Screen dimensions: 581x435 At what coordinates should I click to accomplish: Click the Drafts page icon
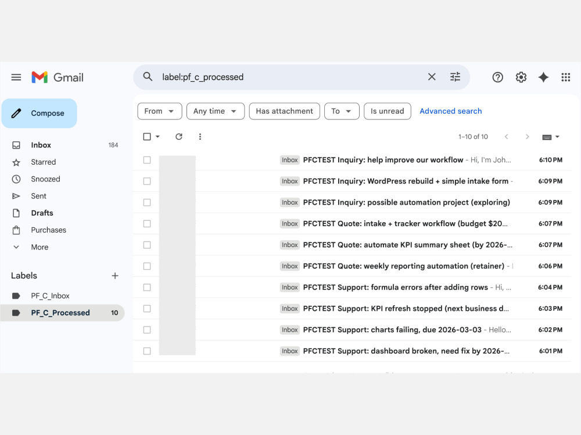coord(16,213)
